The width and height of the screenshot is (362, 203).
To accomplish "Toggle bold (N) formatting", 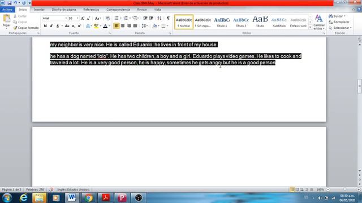I will 45,26.
